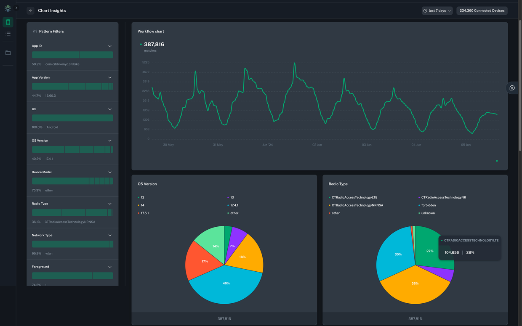Open the mobile devices sidebar icon
522x326 pixels.
point(8,22)
